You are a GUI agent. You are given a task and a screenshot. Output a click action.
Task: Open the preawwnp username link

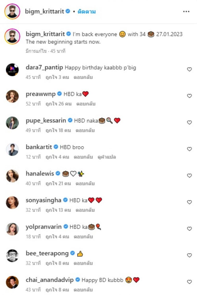point(40,94)
